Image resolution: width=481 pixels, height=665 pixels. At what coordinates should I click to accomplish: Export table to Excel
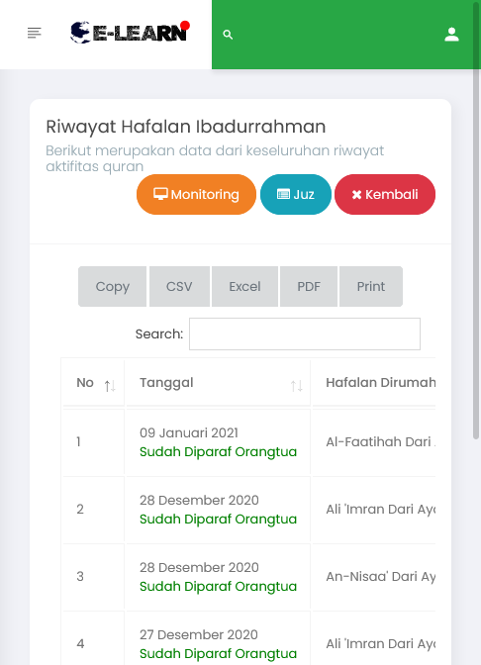tap(244, 286)
